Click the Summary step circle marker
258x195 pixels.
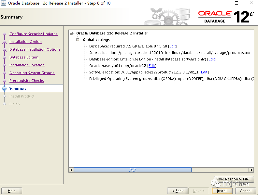coord(5,88)
